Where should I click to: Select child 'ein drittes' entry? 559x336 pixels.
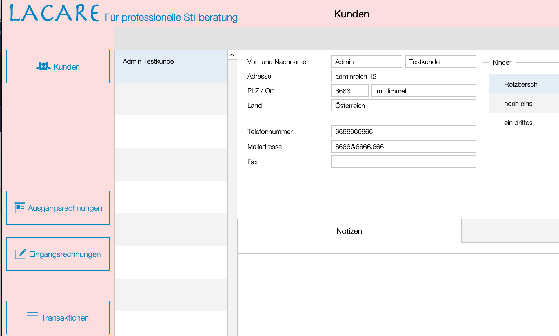coord(518,123)
